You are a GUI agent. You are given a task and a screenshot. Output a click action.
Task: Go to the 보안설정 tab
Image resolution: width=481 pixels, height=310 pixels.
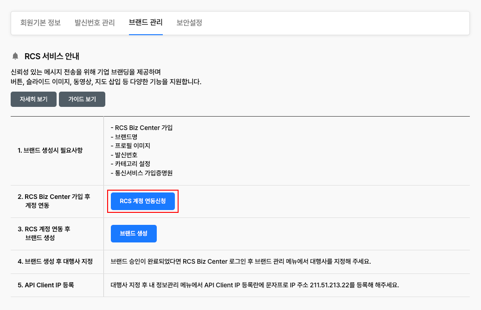pyautogui.click(x=189, y=23)
